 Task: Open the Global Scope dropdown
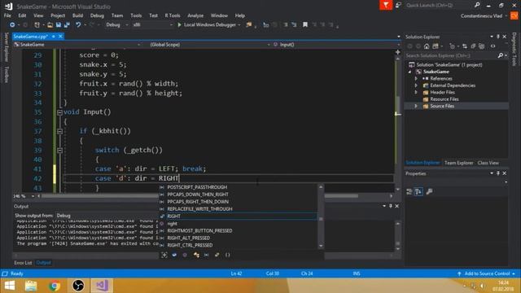[209, 44]
